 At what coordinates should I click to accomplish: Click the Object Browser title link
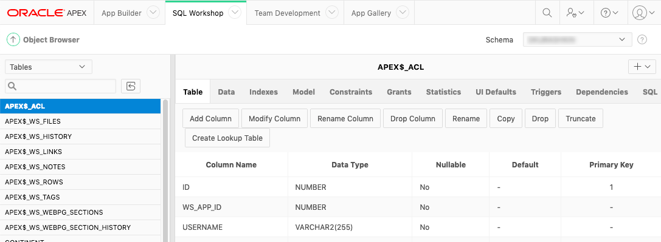(x=52, y=40)
